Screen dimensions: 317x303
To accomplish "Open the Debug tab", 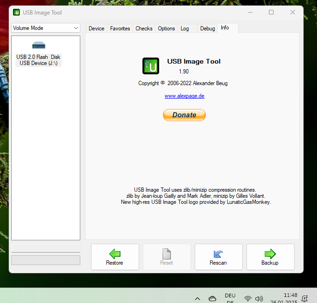I will click(x=207, y=29).
